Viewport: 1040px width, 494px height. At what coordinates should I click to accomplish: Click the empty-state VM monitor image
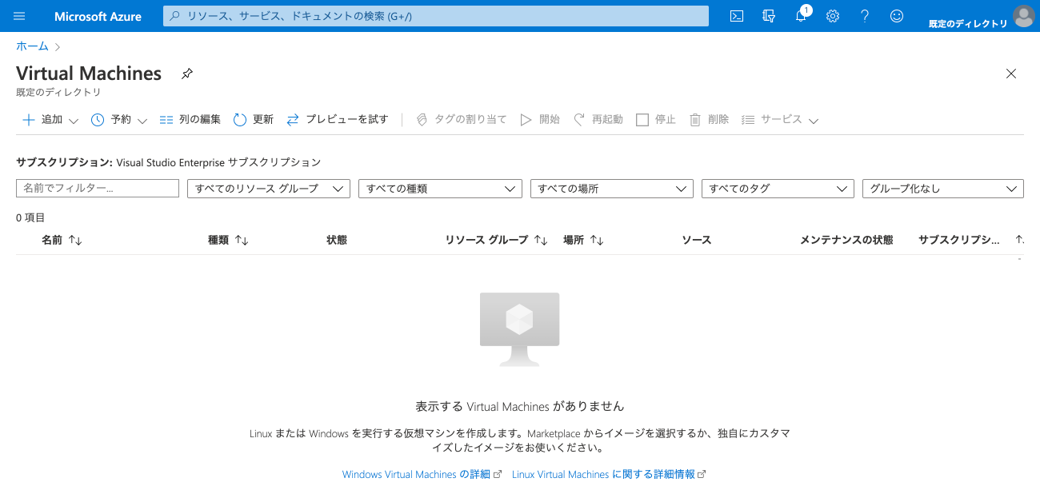click(x=519, y=329)
